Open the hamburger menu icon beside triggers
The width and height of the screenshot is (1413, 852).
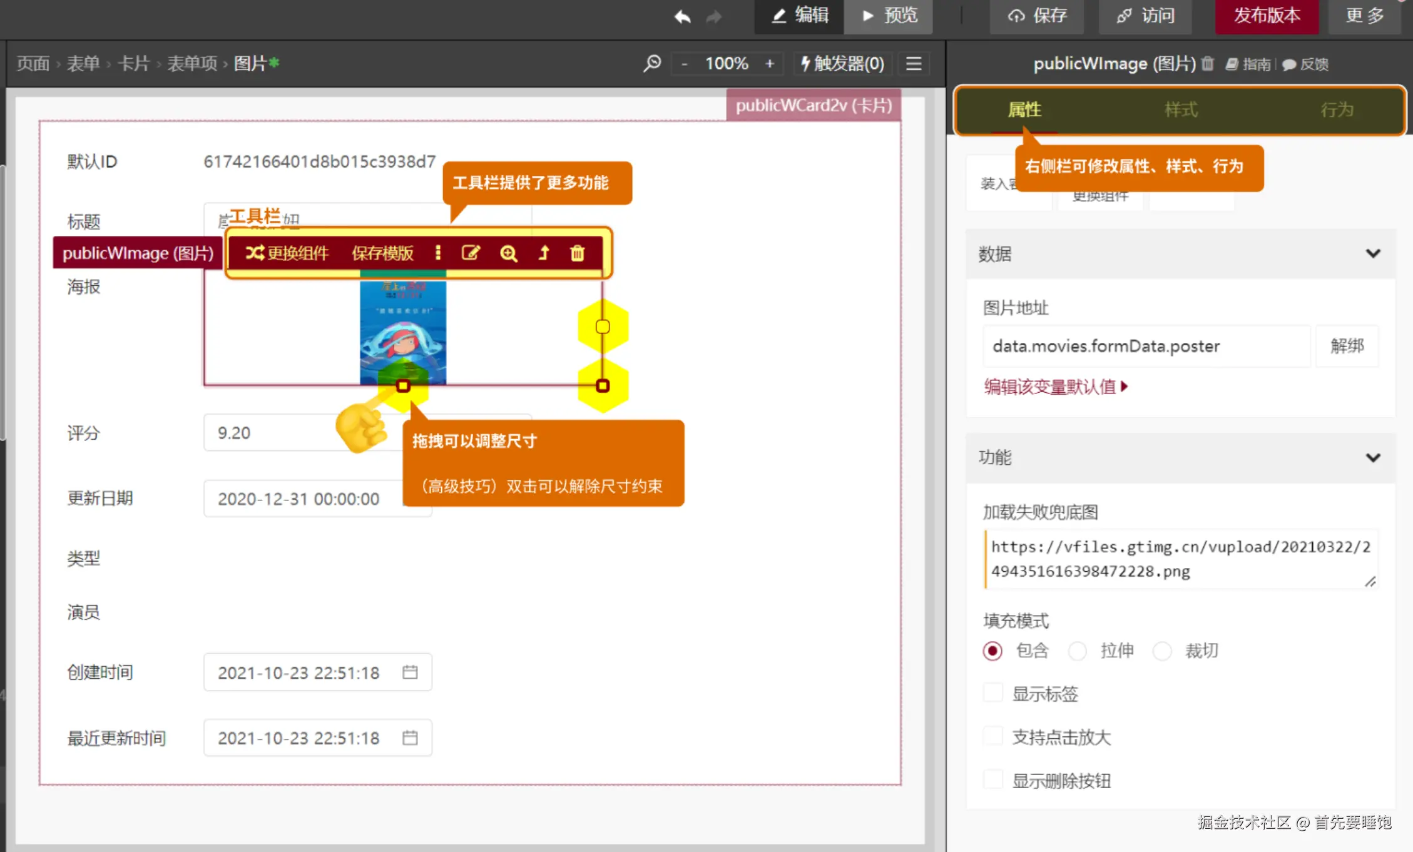point(914,63)
